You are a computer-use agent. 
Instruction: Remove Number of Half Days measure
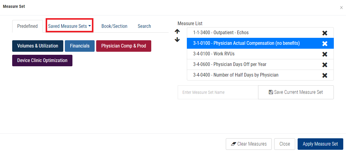(325, 75)
